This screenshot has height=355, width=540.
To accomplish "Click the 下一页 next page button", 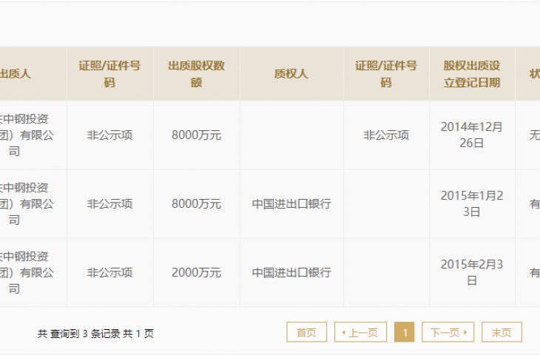I will pyautogui.click(x=448, y=332).
